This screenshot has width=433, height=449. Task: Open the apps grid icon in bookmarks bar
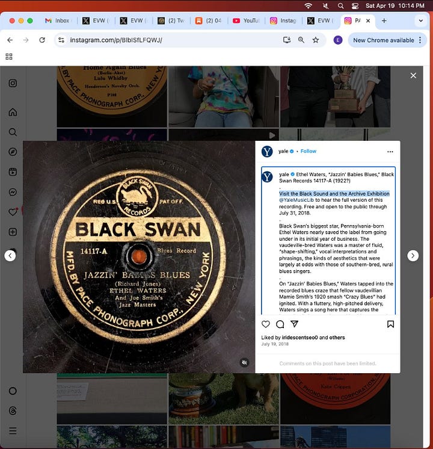[x=9, y=57]
